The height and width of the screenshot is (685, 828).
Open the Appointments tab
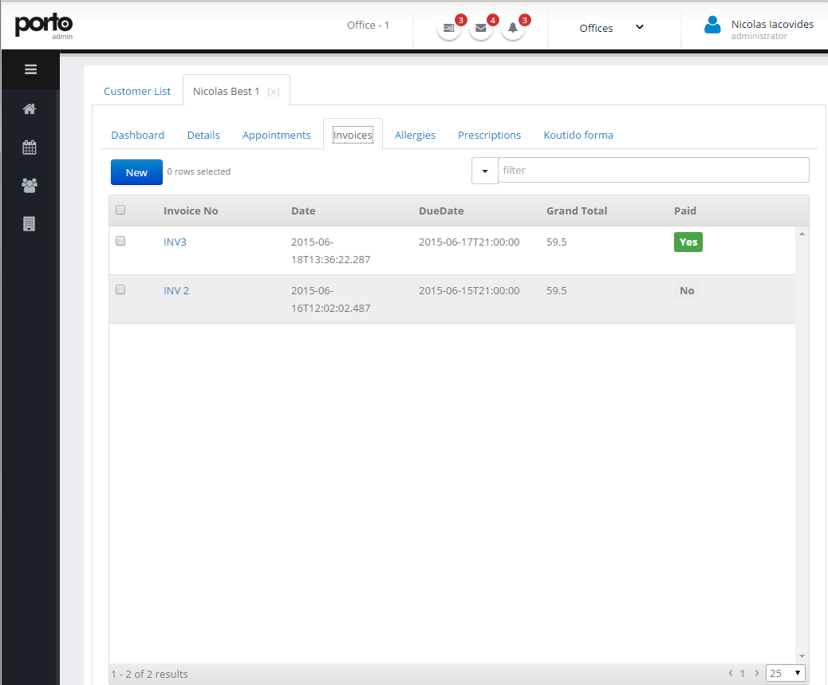pos(276,135)
